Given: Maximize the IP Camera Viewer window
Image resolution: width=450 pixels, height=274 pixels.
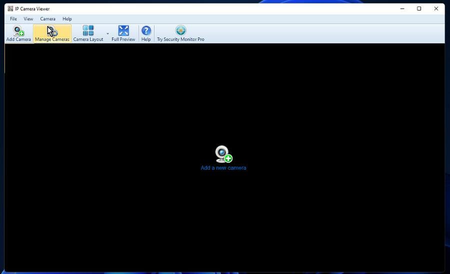Looking at the screenshot, I should tap(419, 8).
